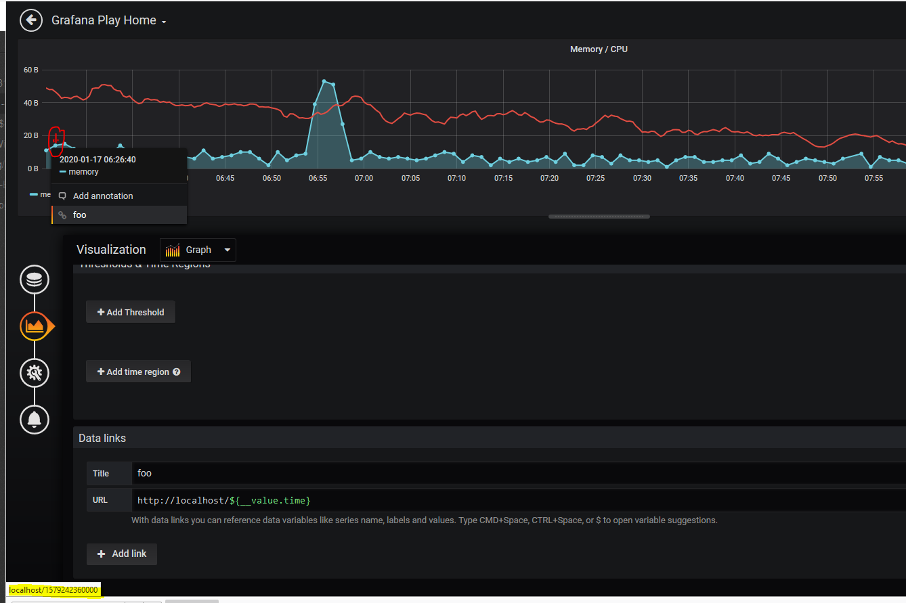The image size is (906, 603).
Task: Open the Queries tab with database icon
Action: tap(34, 279)
